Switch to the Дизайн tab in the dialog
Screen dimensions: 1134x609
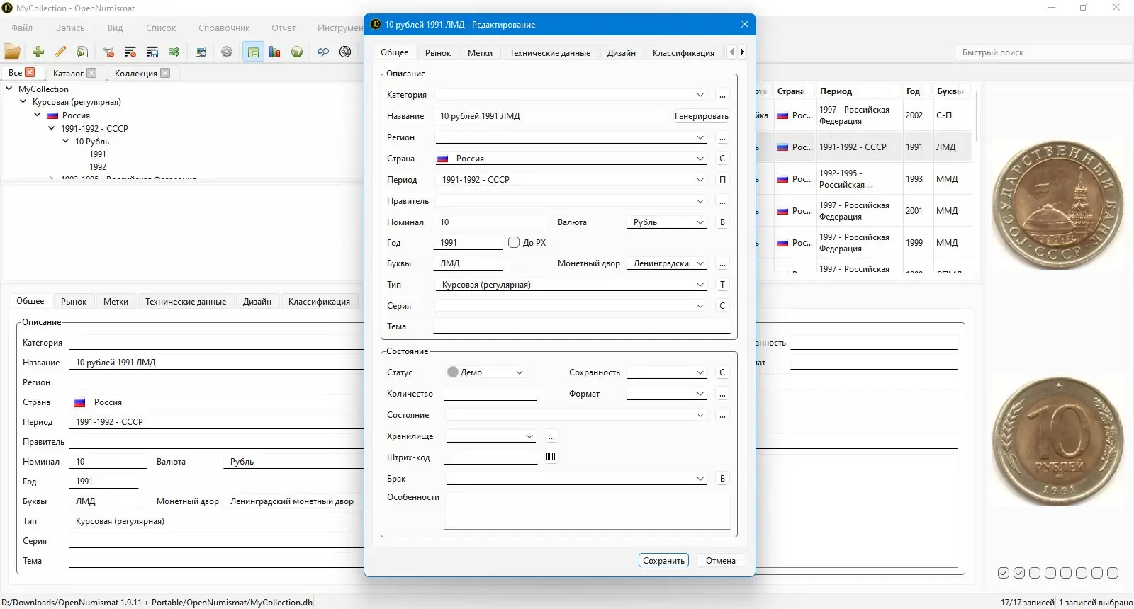point(622,52)
